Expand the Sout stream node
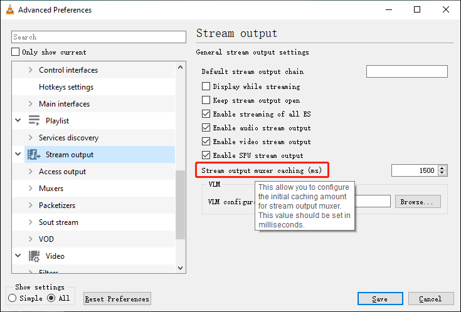The width and height of the screenshot is (461, 312). 31,222
